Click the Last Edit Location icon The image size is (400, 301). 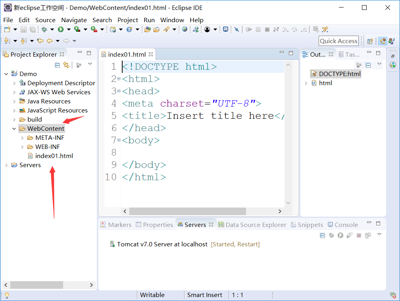(40, 41)
